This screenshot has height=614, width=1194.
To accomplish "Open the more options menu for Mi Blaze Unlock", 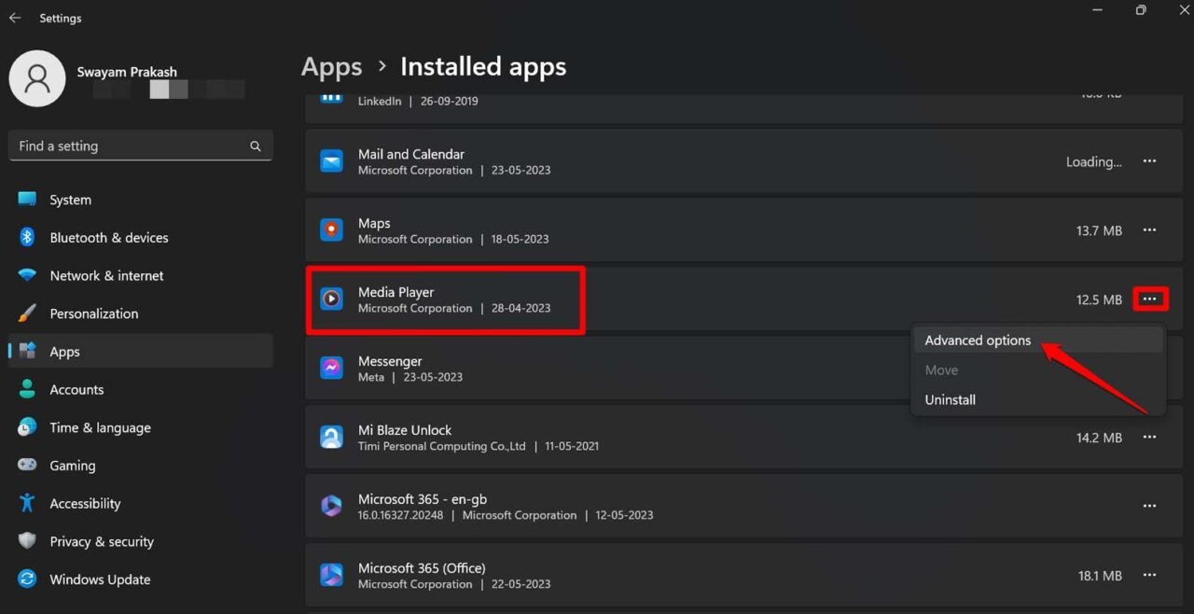I will tap(1149, 437).
